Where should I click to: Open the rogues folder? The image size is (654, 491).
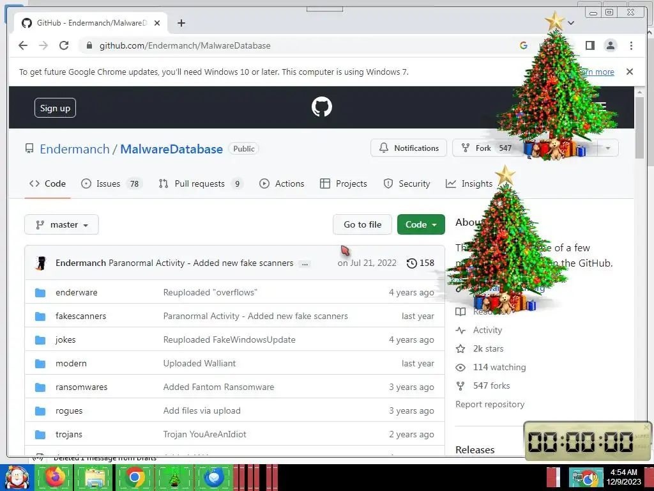click(x=69, y=411)
